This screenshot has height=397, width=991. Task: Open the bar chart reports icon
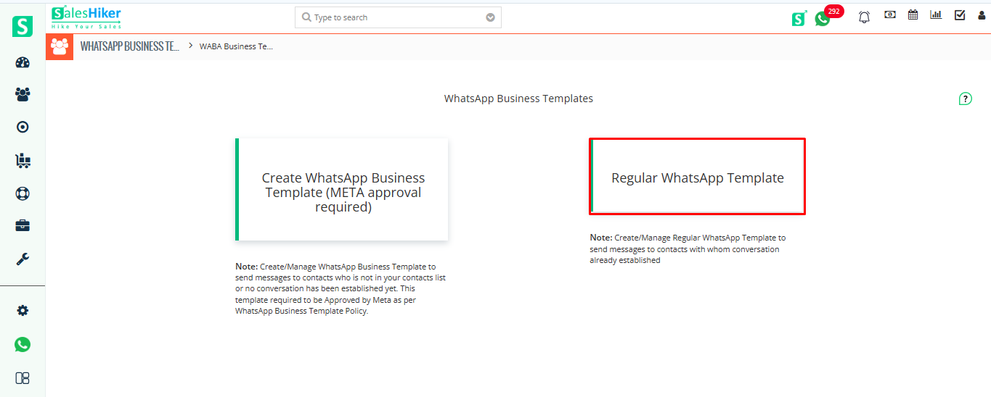(936, 14)
